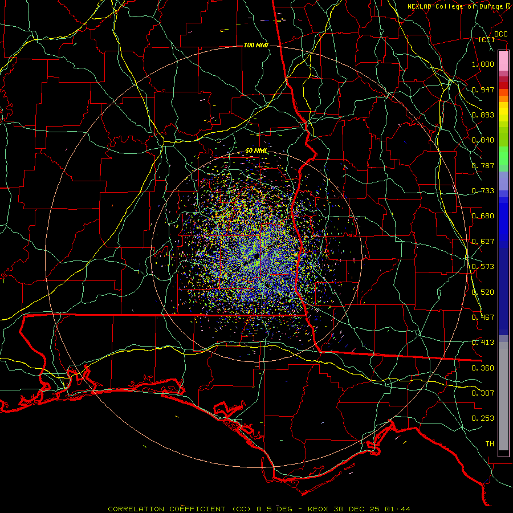Click the dark radar site center of echoes
The height and width of the screenshot is (513, 513).
pos(256,256)
